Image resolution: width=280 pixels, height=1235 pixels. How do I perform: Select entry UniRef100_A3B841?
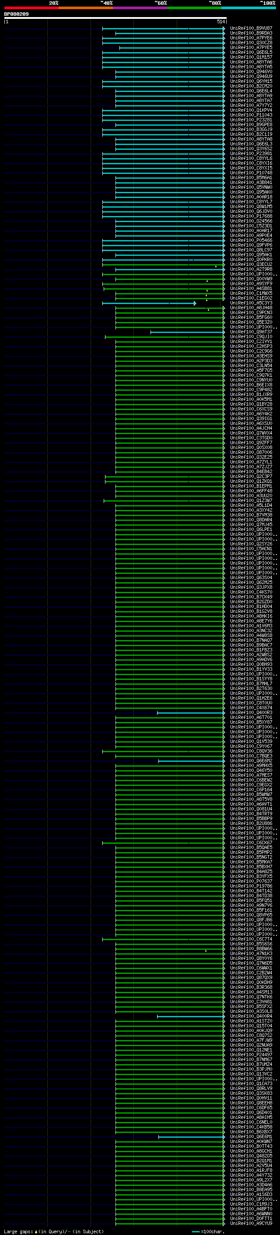pyautogui.click(x=251, y=183)
